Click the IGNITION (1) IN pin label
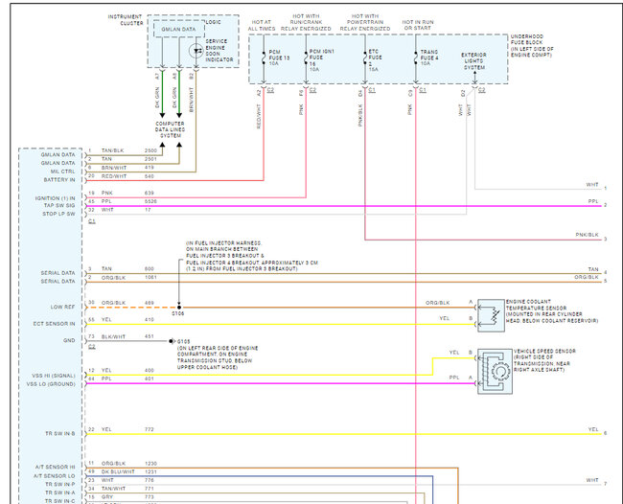This screenshot has width=623, height=504. tap(56, 198)
